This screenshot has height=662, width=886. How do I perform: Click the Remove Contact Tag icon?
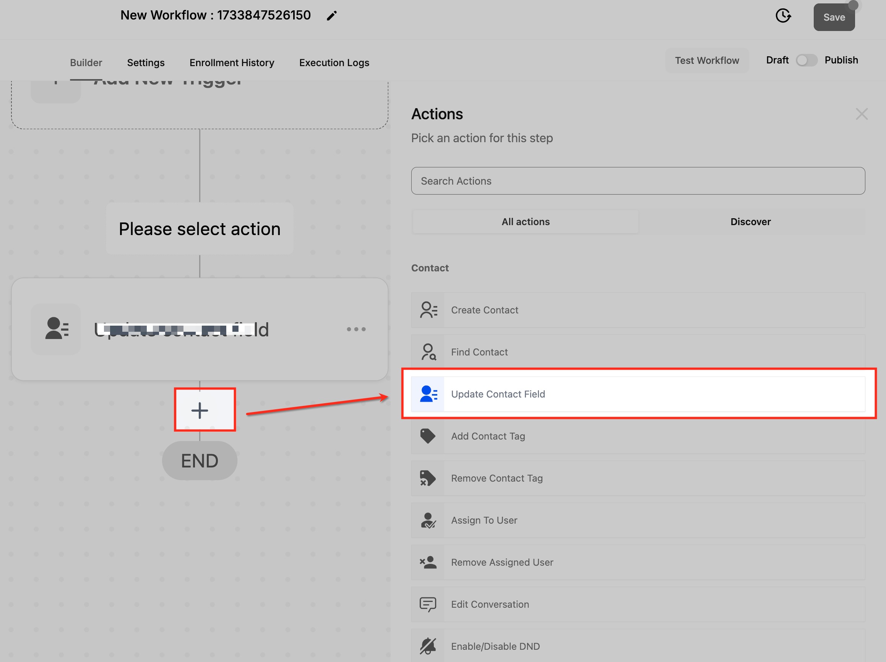tap(428, 478)
